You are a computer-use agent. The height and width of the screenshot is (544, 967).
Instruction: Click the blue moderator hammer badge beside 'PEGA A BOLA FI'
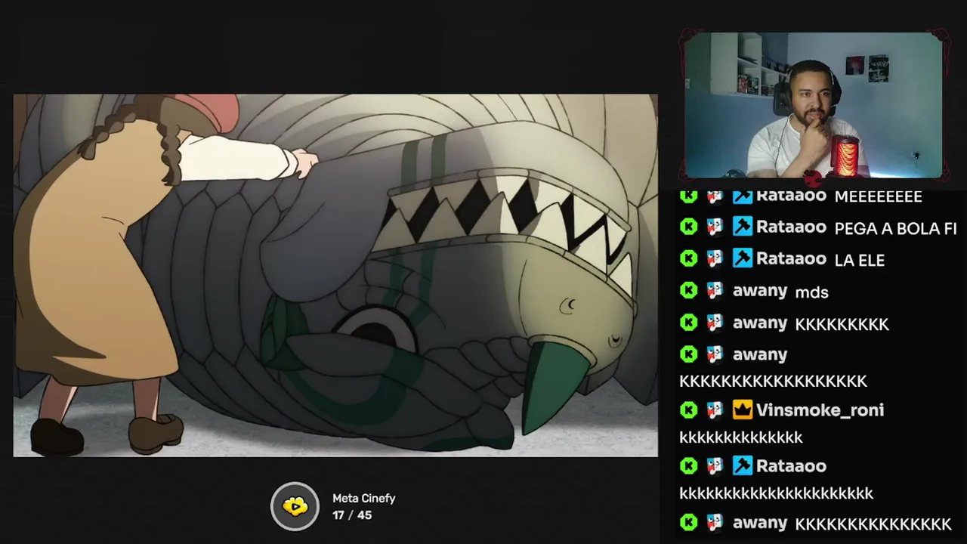[743, 227]
